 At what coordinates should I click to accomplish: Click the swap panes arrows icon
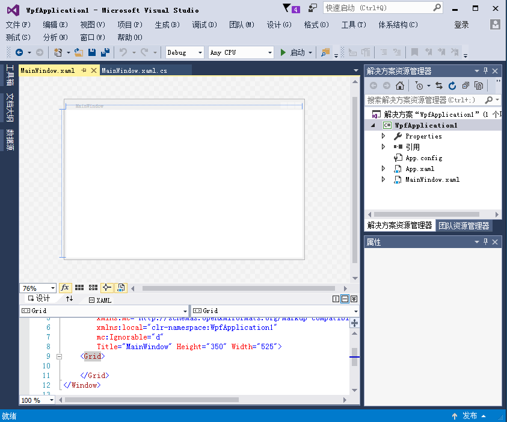tap(69, 299)
